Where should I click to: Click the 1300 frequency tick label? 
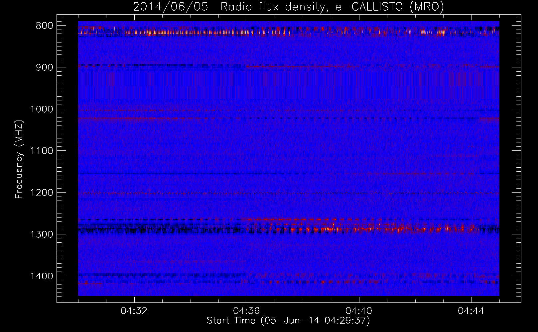(42, 234)
